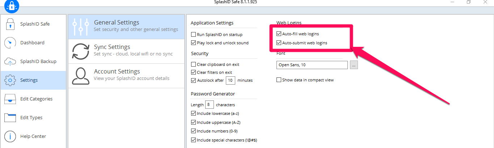Disable Clear filters on exit checkbox
This screenshot has width=494, height=148.
coord(193,72)
